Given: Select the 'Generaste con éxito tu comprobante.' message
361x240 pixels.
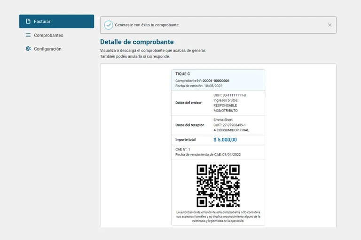Looking at the screenshot, I should click(x=147, y=25).
